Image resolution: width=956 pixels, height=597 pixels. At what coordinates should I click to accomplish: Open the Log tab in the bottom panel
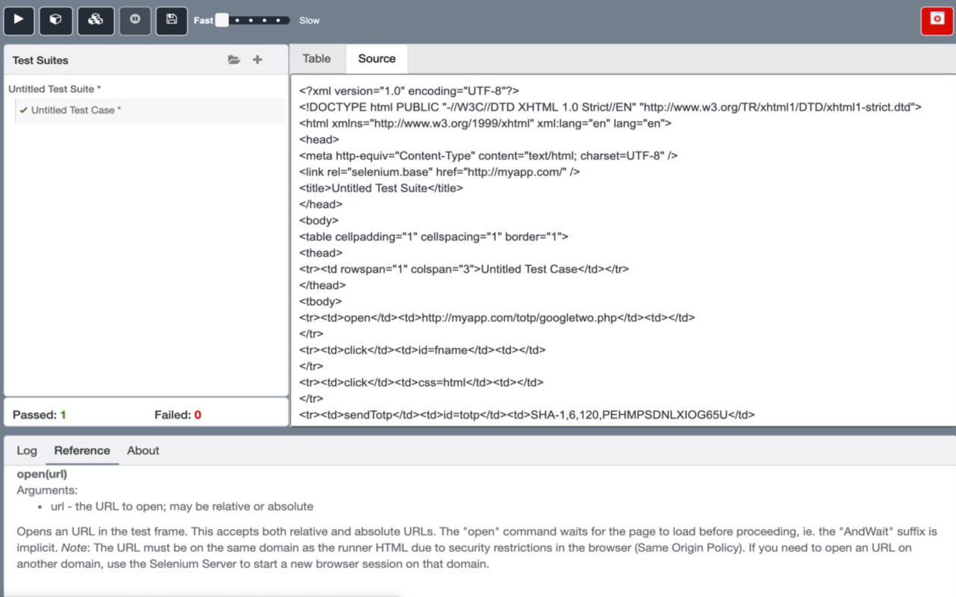pyautogui.click(x=27, y=451)
